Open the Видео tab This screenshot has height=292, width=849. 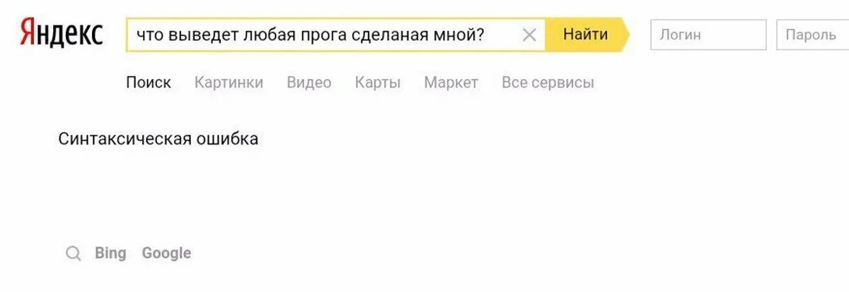(x=309, y=83)
